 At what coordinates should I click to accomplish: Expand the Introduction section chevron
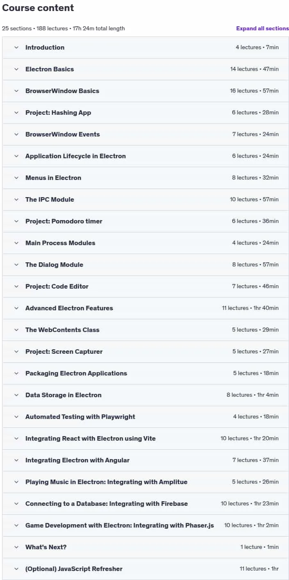pyautogui.click(x=16, y=48)
